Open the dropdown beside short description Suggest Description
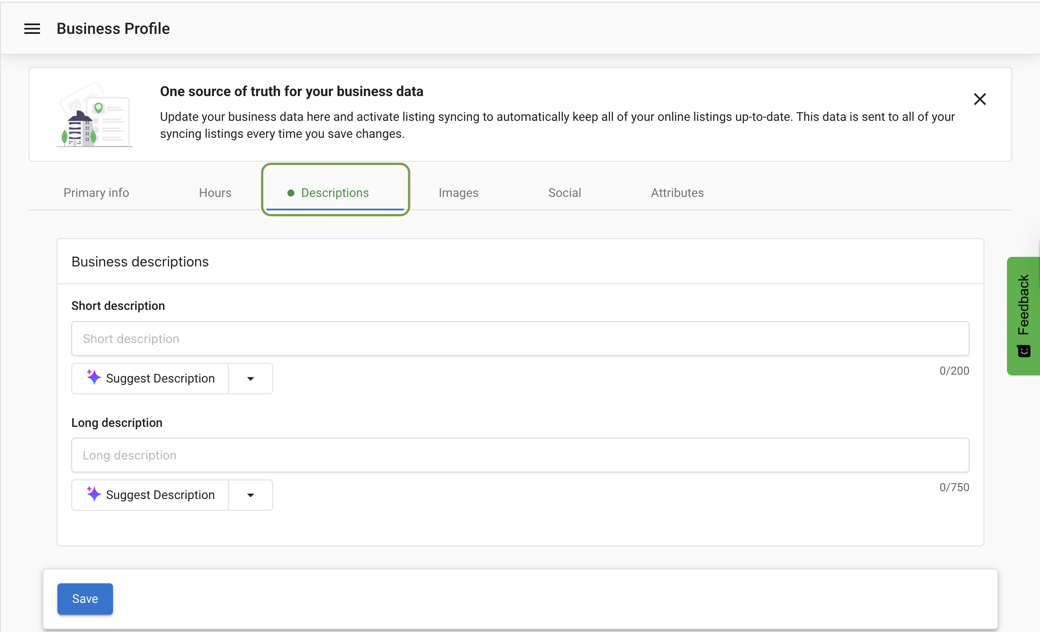 (x=250, y=378)
